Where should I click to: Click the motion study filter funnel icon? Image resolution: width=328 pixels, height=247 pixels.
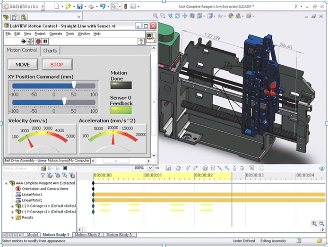tap(43, 176)
